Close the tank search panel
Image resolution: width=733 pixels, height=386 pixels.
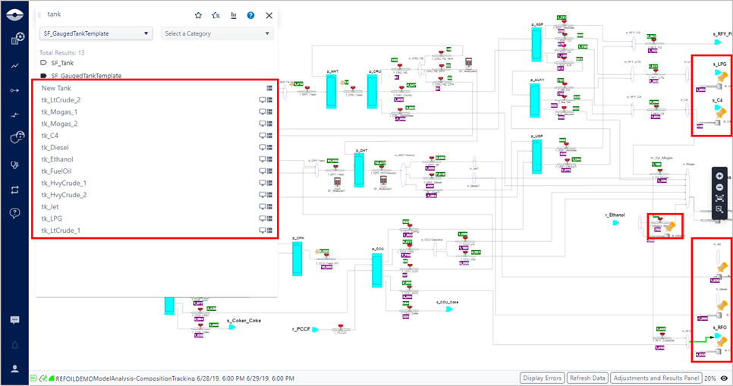click(x=269, y=15)
